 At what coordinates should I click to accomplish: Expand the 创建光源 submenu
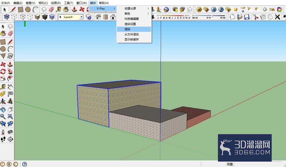tap(134, 8)
